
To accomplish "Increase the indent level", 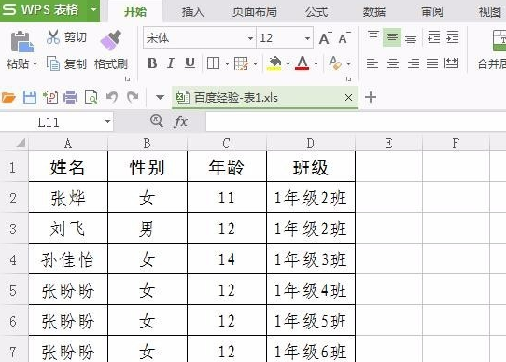I will click(x=453, y=37).
